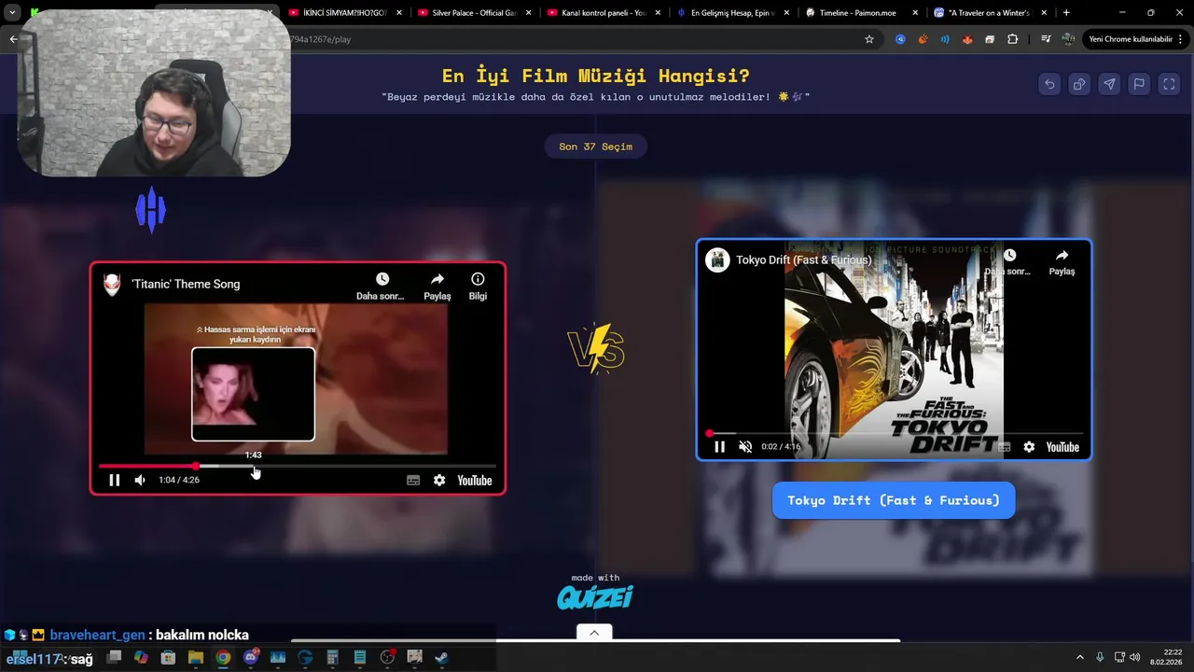The image size is (1194, 672).
Task: Switch to the 'İKİNCİ SİMYAM?İHO?GOT' tab
Action: coord(344,13)
